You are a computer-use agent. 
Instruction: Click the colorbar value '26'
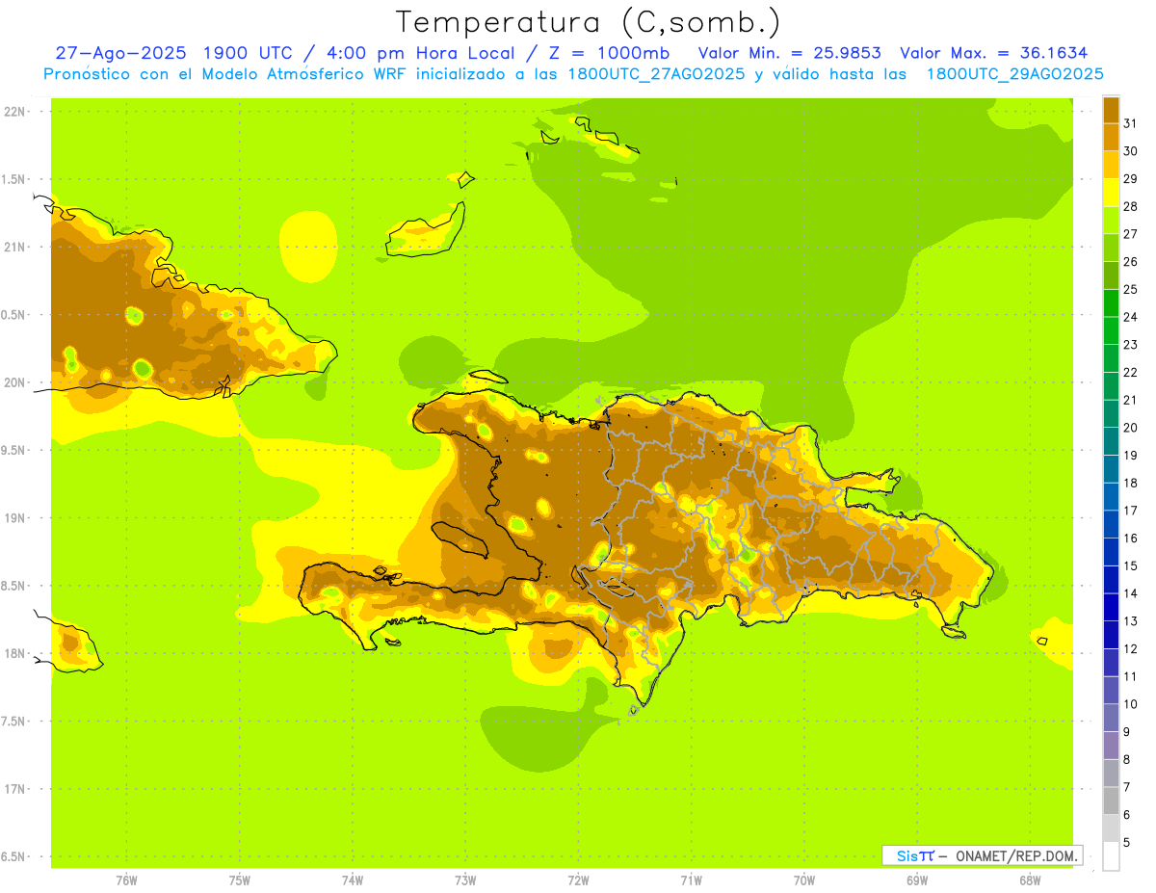[1130, 262]
